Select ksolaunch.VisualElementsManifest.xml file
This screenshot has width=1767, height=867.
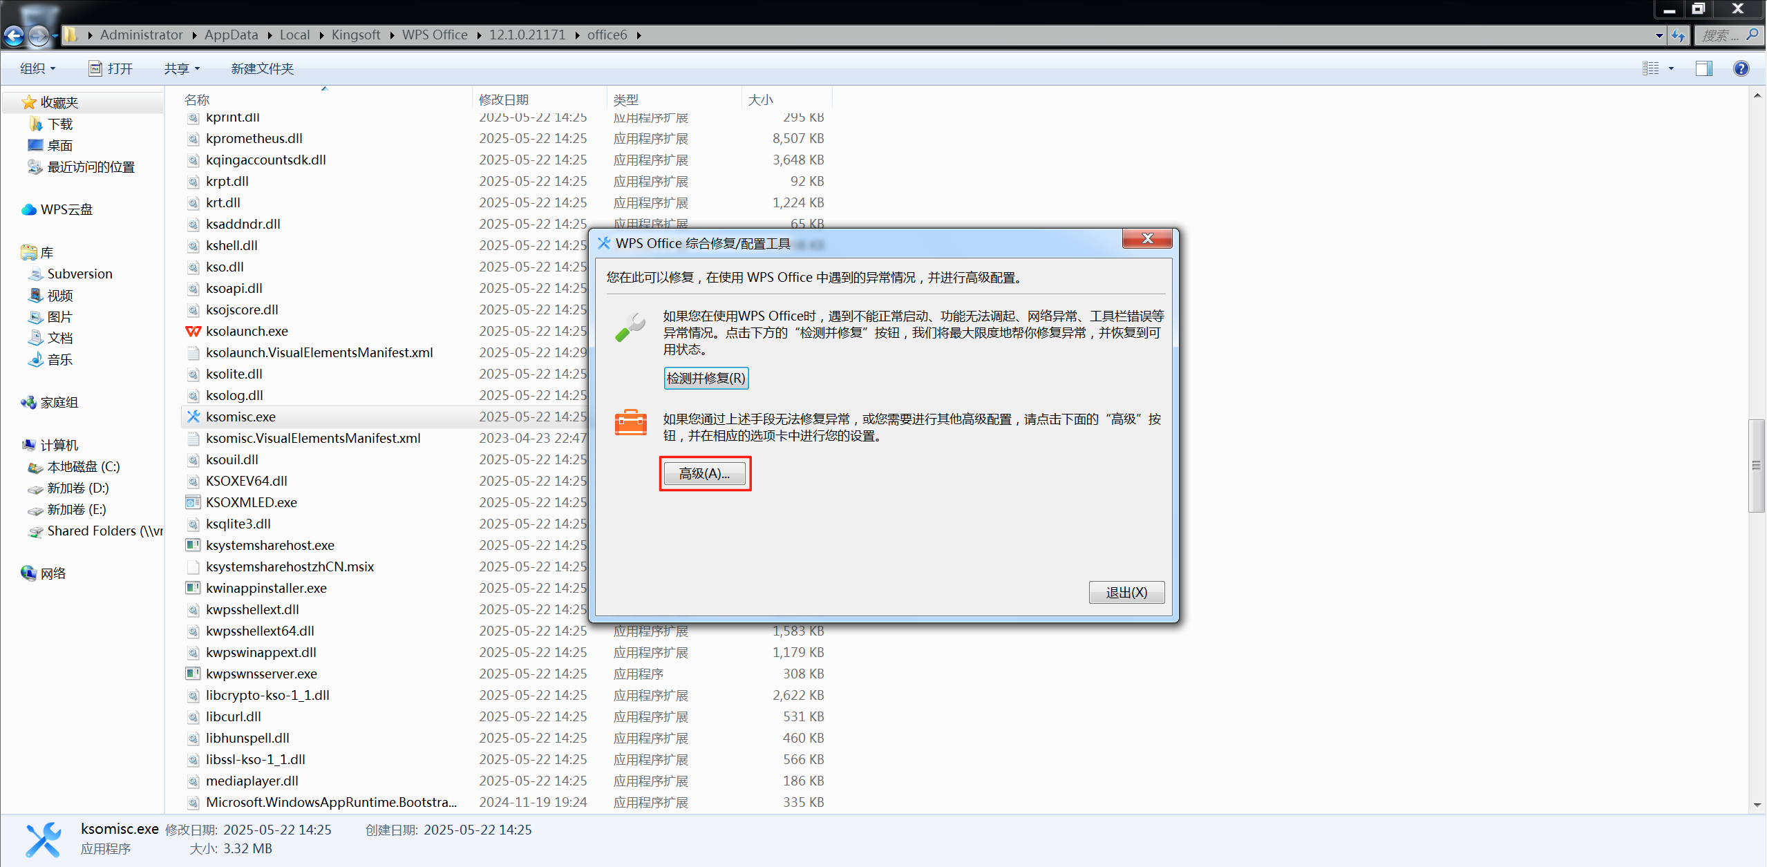coord(319,352)
